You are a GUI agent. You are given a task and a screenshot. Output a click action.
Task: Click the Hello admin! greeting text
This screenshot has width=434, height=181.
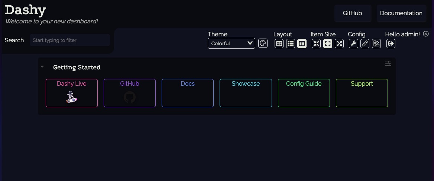[x=402, y=34]
